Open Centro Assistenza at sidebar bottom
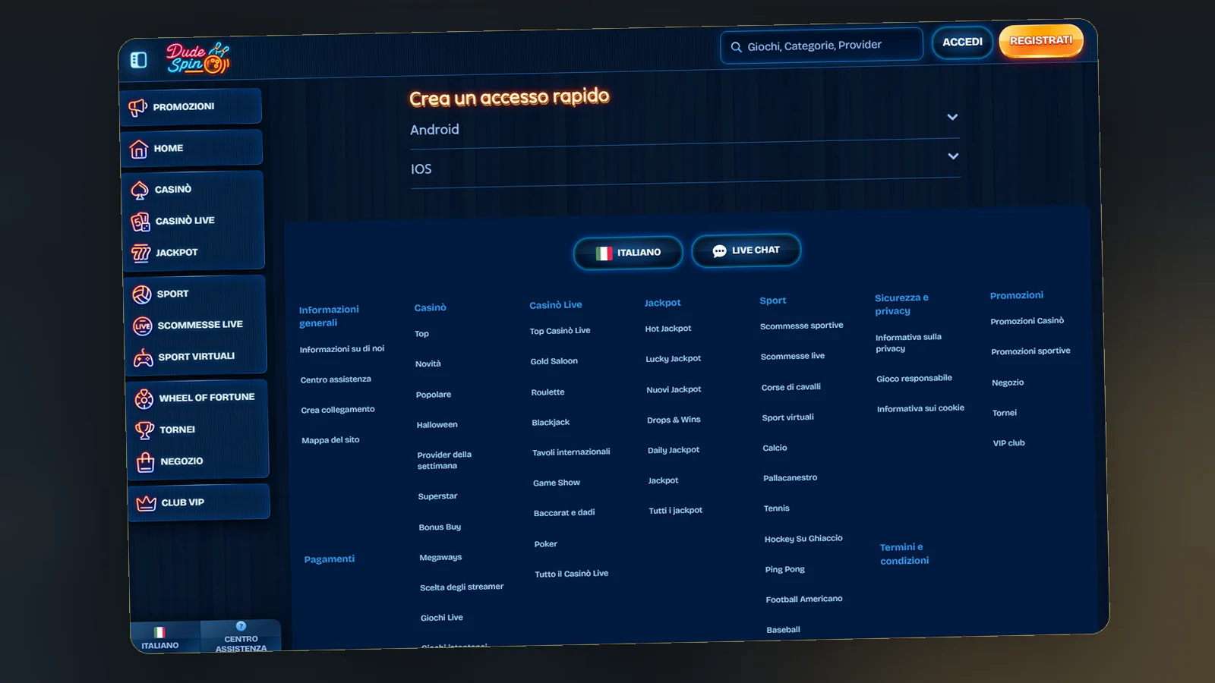 point(241,637)
